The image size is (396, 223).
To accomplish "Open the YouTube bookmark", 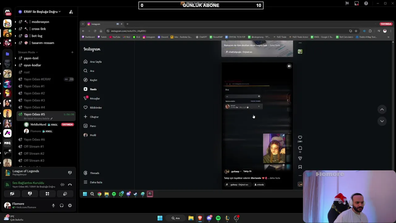I will 115,37.
